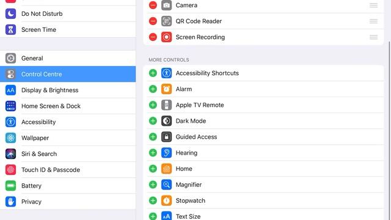
Task: Tap the orange Alarm clock icon
Action: click(166, 89)
